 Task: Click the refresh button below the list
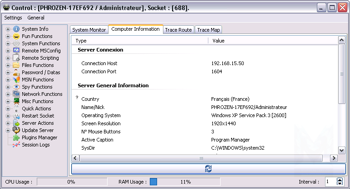[208, 168]
